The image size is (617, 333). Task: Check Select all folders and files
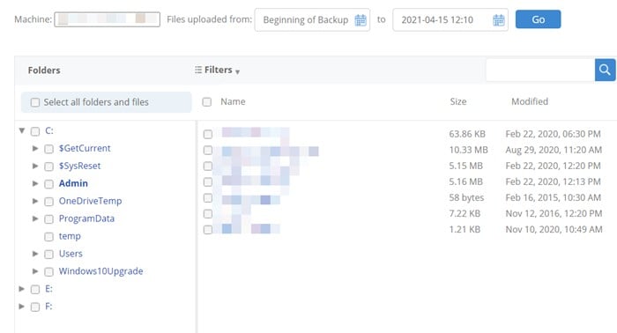35,102
